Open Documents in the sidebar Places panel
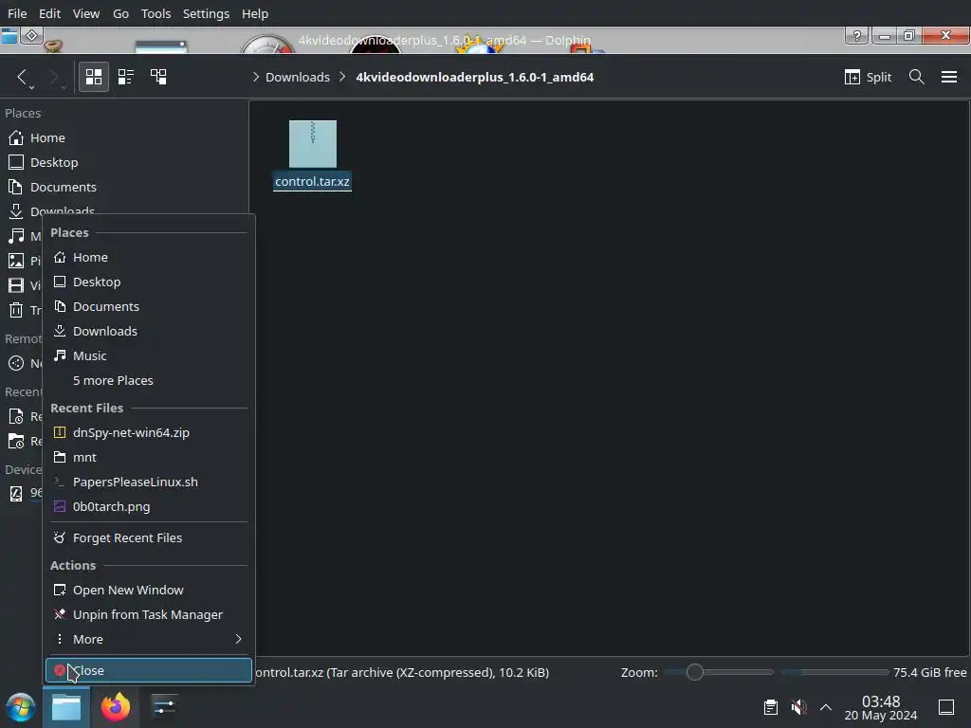 pyautogui.click(x=124, y=187)
